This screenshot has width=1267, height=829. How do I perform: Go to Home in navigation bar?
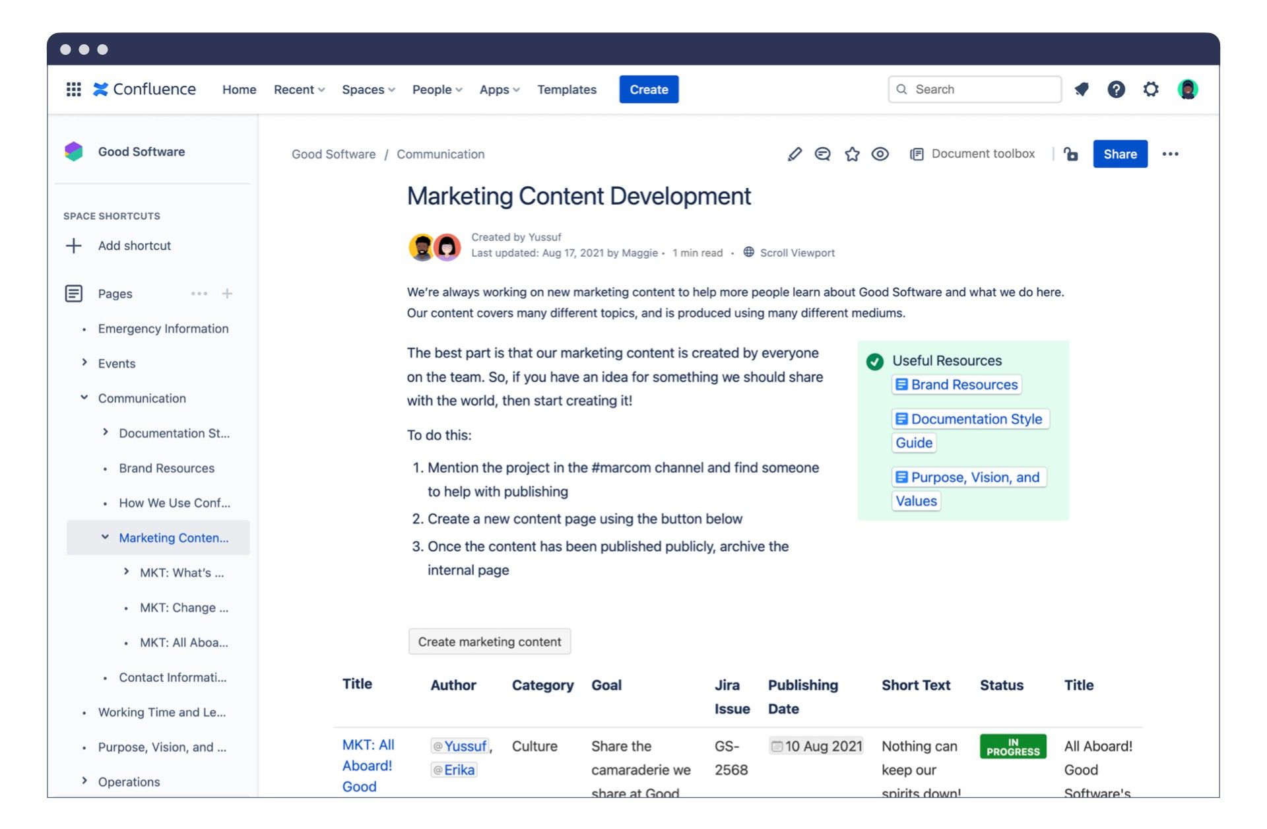click(239, 90)
